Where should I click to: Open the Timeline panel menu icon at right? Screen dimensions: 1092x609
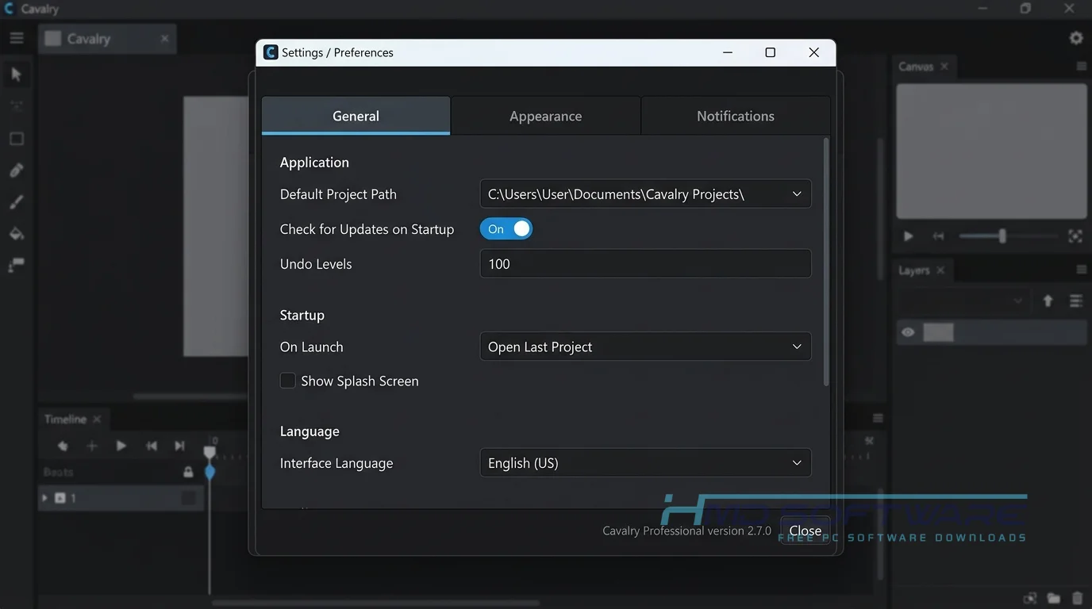(878, 419)
